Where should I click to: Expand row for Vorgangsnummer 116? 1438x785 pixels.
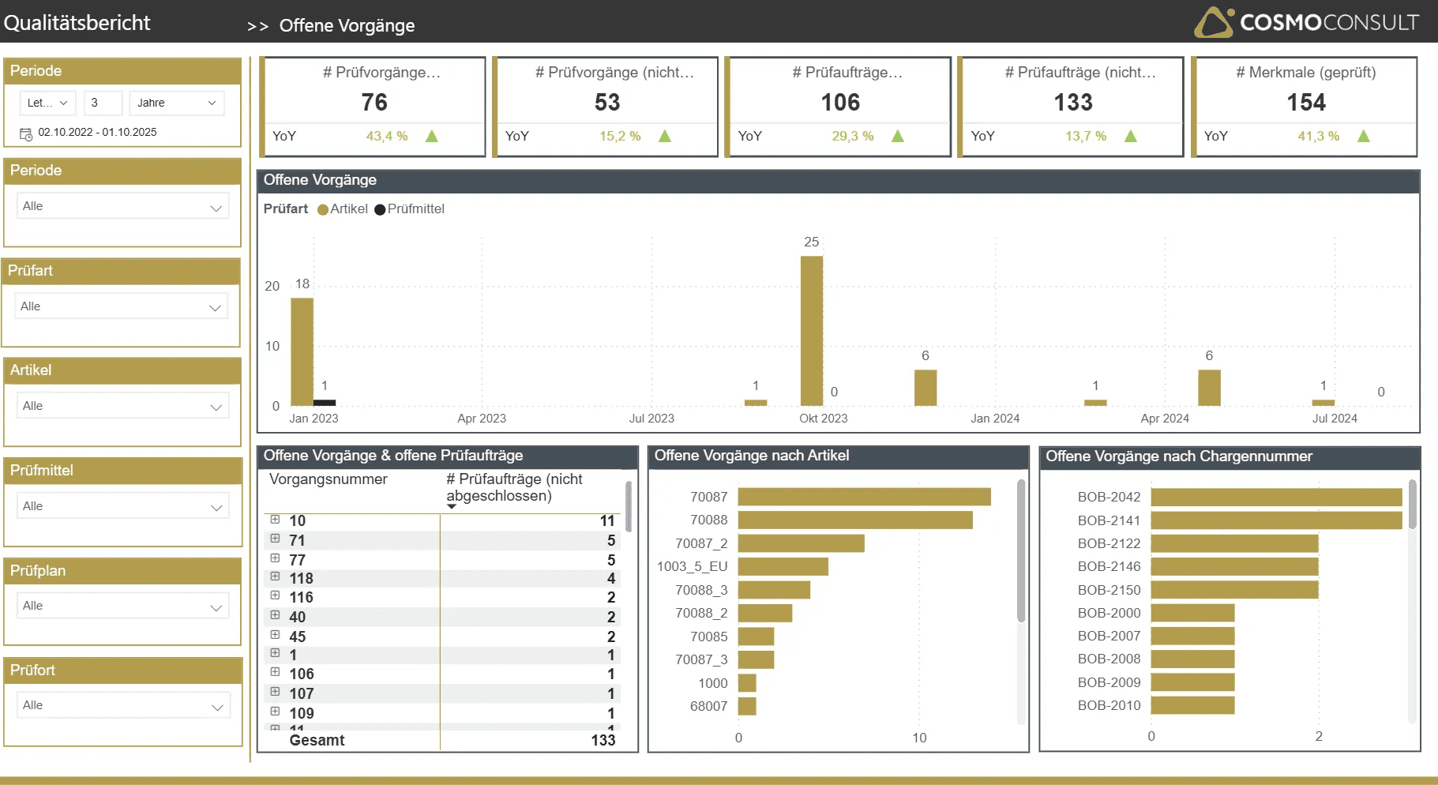pos(275,595)
